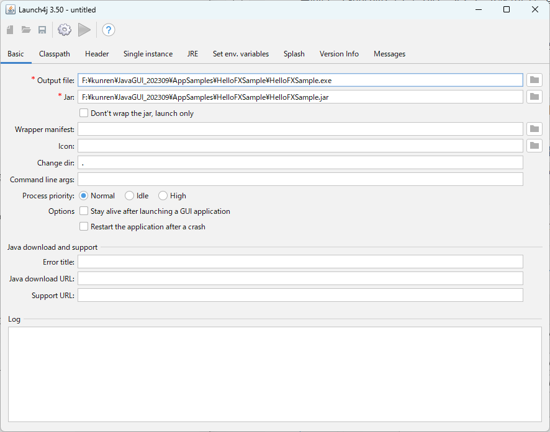Viewport: 550px width, 432px height.
Task: Open the About help question-mark icon
Action: point(109,30)
